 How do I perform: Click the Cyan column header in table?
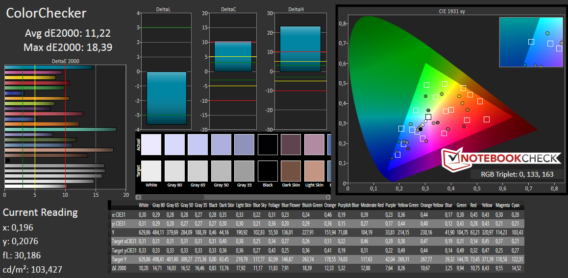coord(515,205)
